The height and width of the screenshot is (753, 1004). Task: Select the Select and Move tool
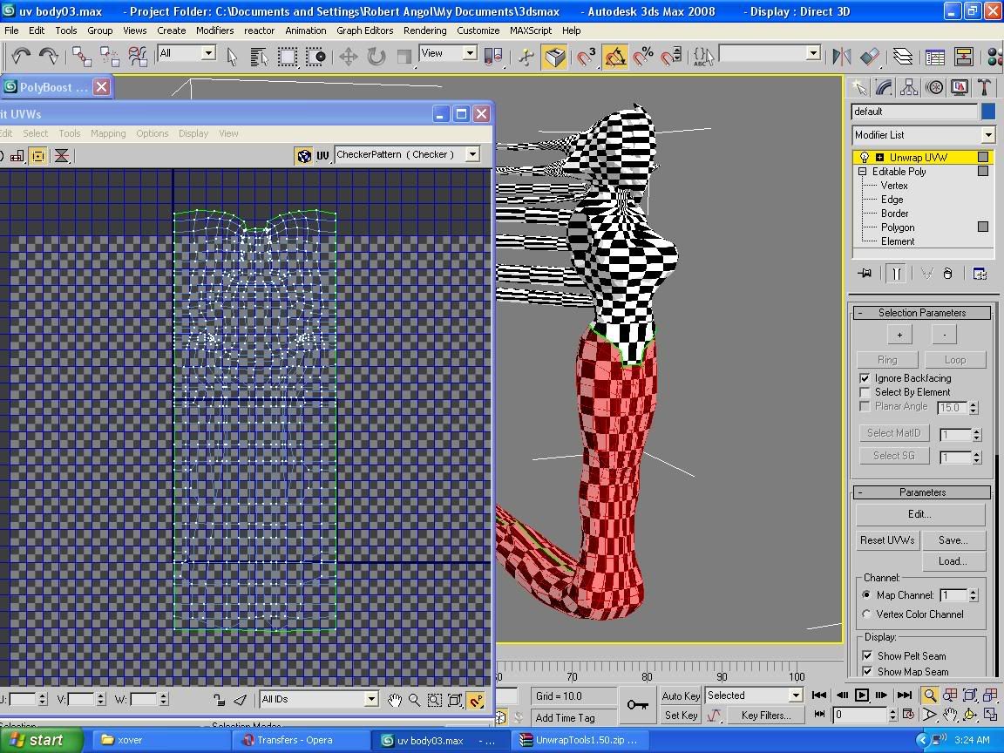pyautogui.click(x=348, y=57)
